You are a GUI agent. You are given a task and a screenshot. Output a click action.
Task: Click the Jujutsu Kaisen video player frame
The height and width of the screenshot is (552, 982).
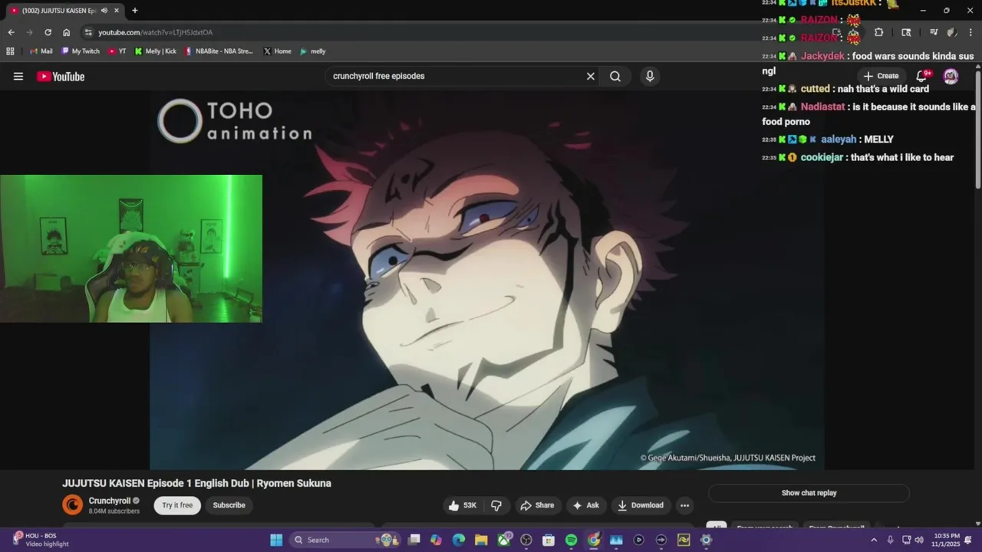coord(487,280)
